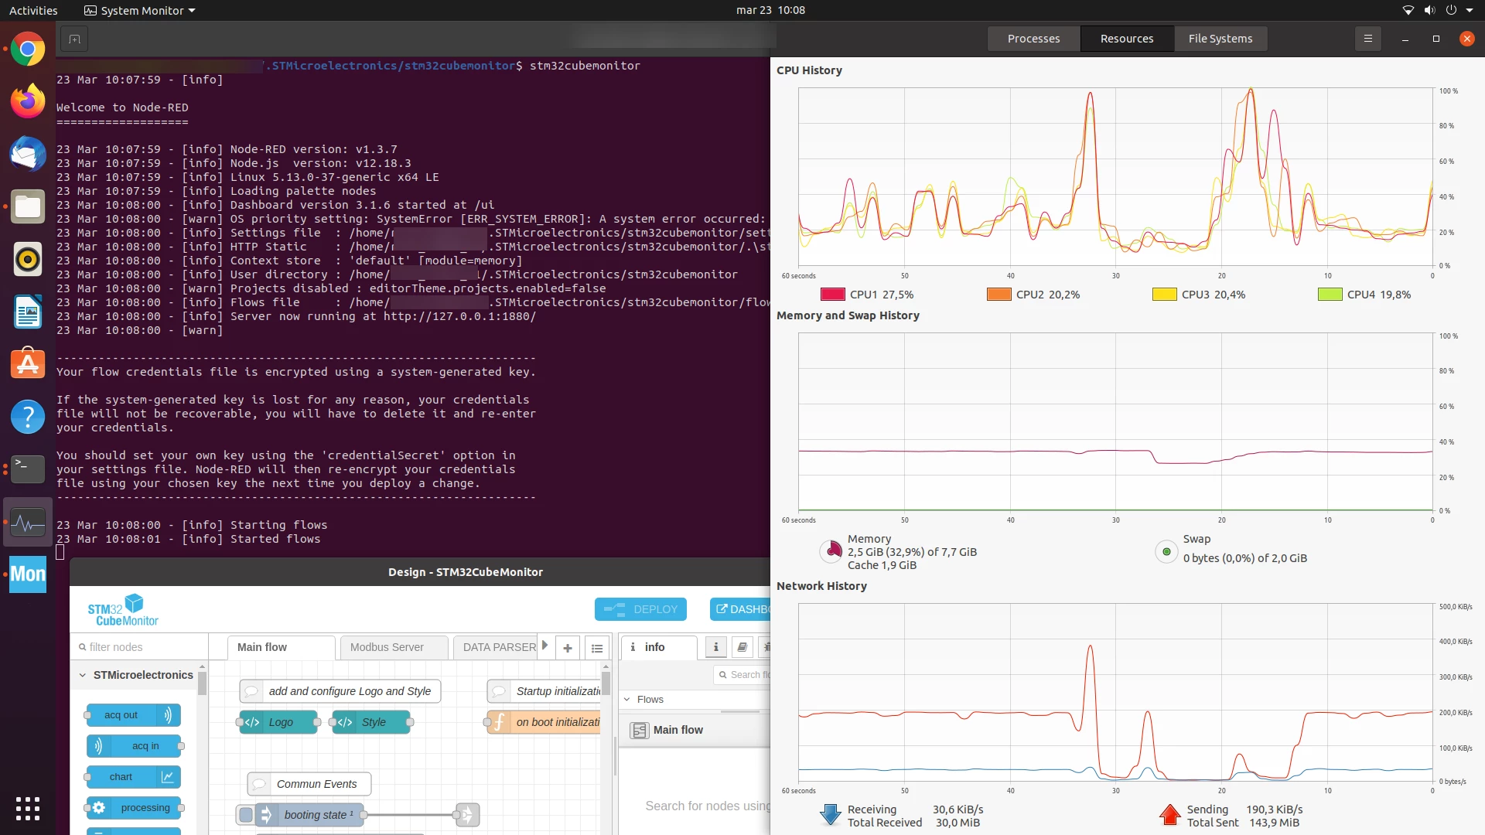Click the DEPLOY button
Viewport: 1485px width, 835px height.
point(640,610)
